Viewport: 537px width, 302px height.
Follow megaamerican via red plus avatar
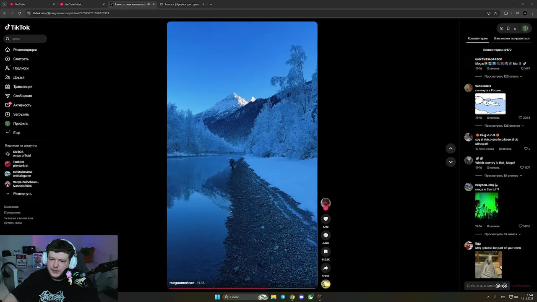[x=326, y=208]
